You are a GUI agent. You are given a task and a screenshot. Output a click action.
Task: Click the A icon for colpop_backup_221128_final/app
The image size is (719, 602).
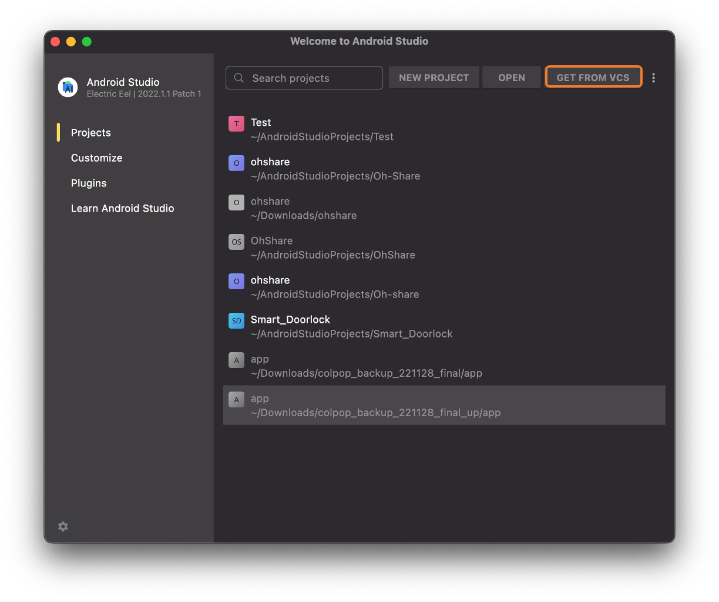(x=236, y=360)
